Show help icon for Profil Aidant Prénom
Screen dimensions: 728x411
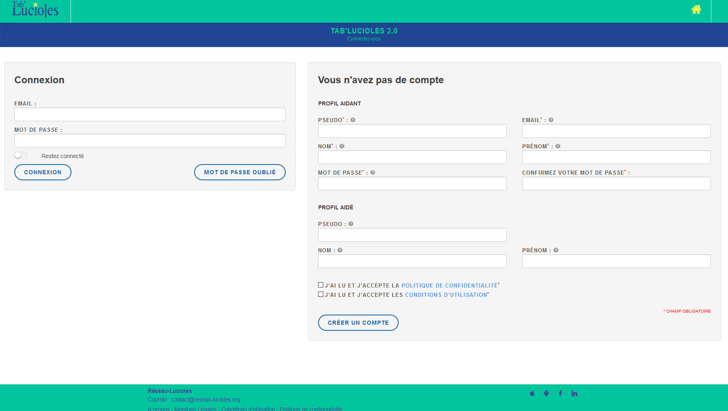coord(558,146)
